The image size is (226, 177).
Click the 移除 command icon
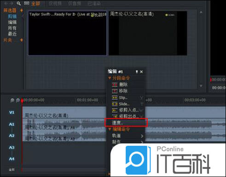[115, 91]
